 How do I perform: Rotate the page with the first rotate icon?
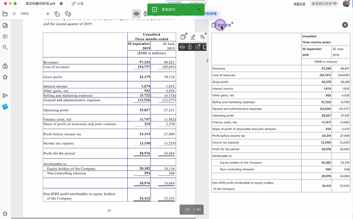[57, 14]
